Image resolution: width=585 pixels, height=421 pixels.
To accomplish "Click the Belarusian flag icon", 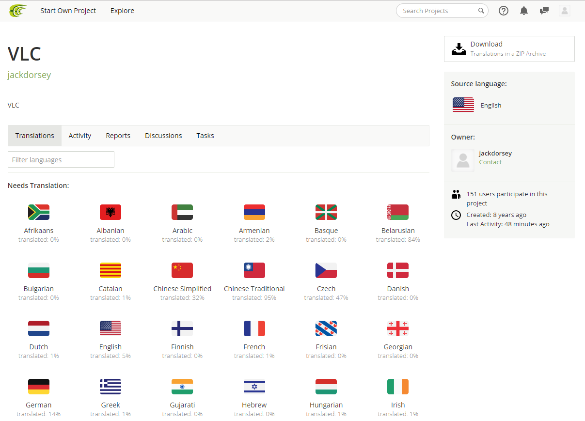I will 398,212.
